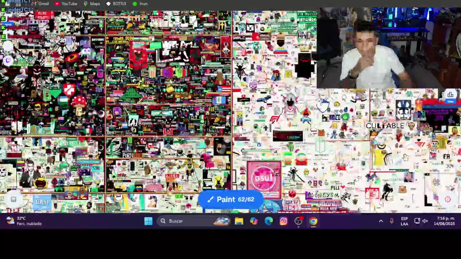Open Instagram from the taskbar
The height and width of the screenshot is (259, 461).
pyautogui.click(x=283, y=221)
